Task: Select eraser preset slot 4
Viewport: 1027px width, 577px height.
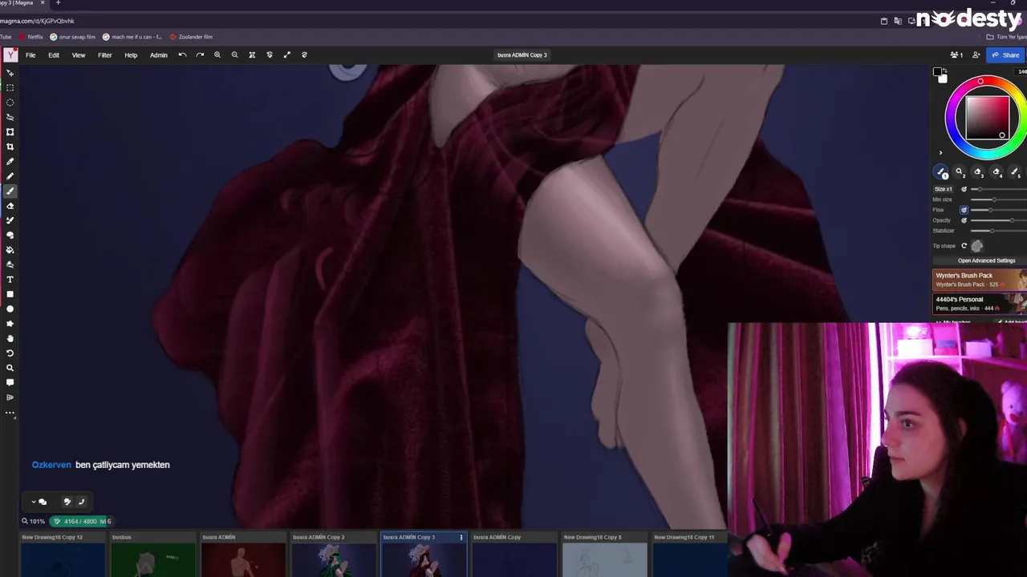Action: 997,171
